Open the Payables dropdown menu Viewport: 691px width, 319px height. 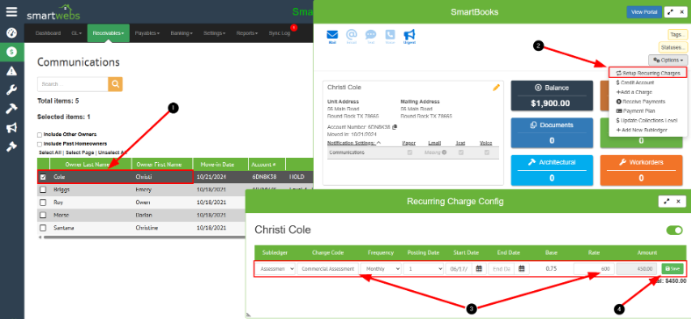coord(146,33)
